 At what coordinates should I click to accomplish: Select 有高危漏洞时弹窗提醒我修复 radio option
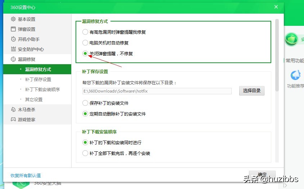coord(85,32)
